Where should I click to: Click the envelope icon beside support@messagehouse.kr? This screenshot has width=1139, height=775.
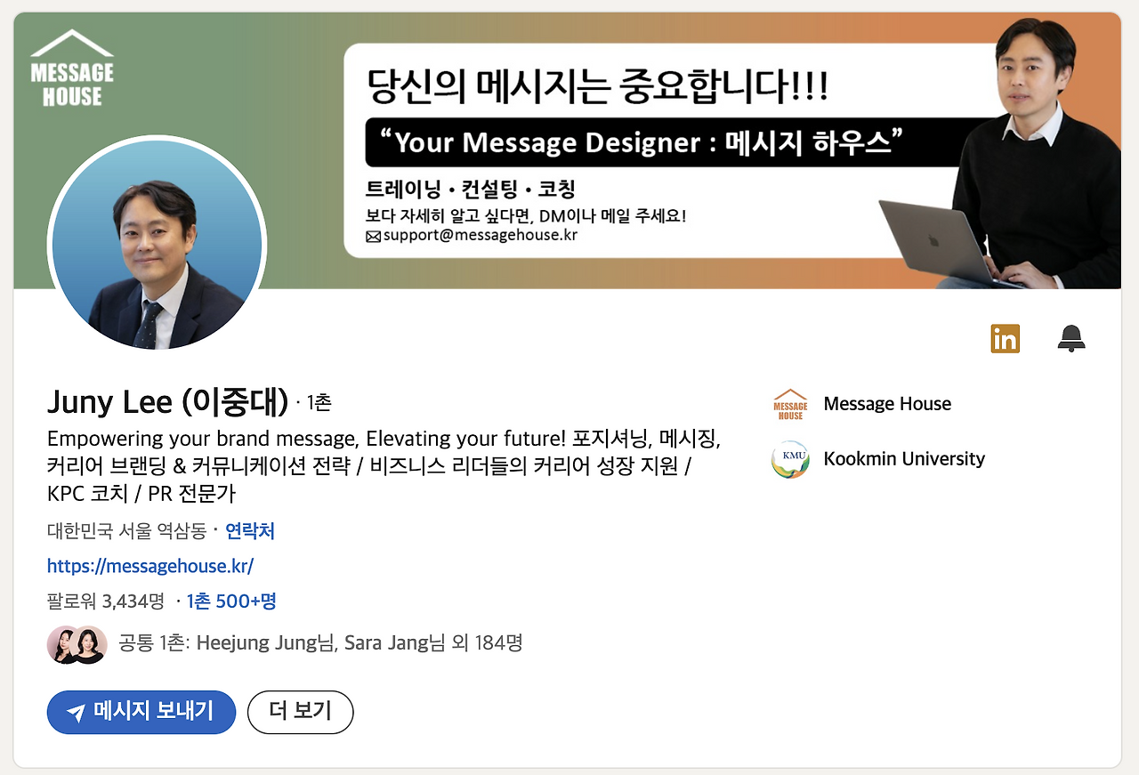pyautogui.click(x=375, y=236)
